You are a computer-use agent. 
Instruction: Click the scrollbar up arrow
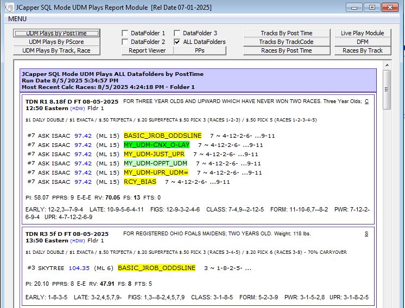point(387,65)
